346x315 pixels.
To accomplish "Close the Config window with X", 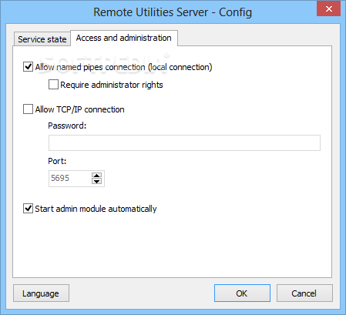I will tap(328, 9).
